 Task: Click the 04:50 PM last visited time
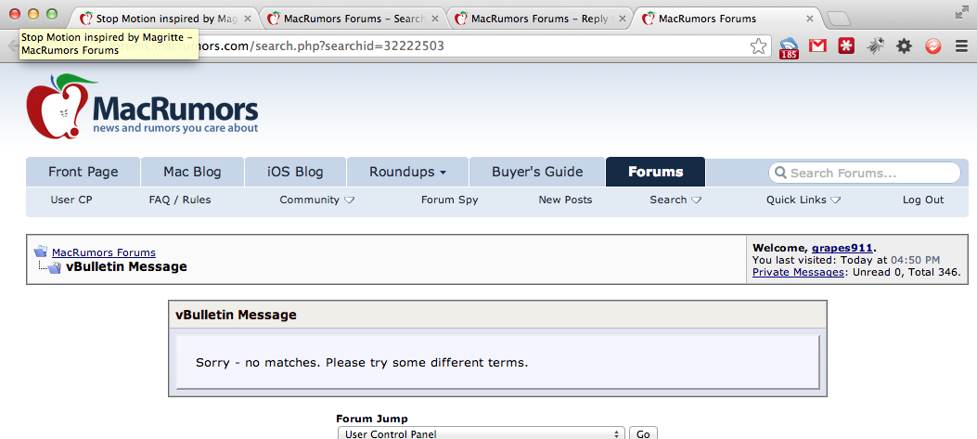[x=916, y=260]
